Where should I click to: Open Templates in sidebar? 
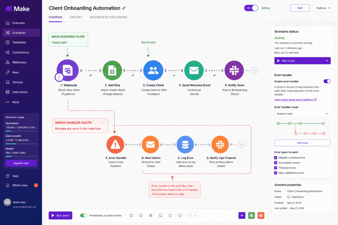tap(21, 42)
